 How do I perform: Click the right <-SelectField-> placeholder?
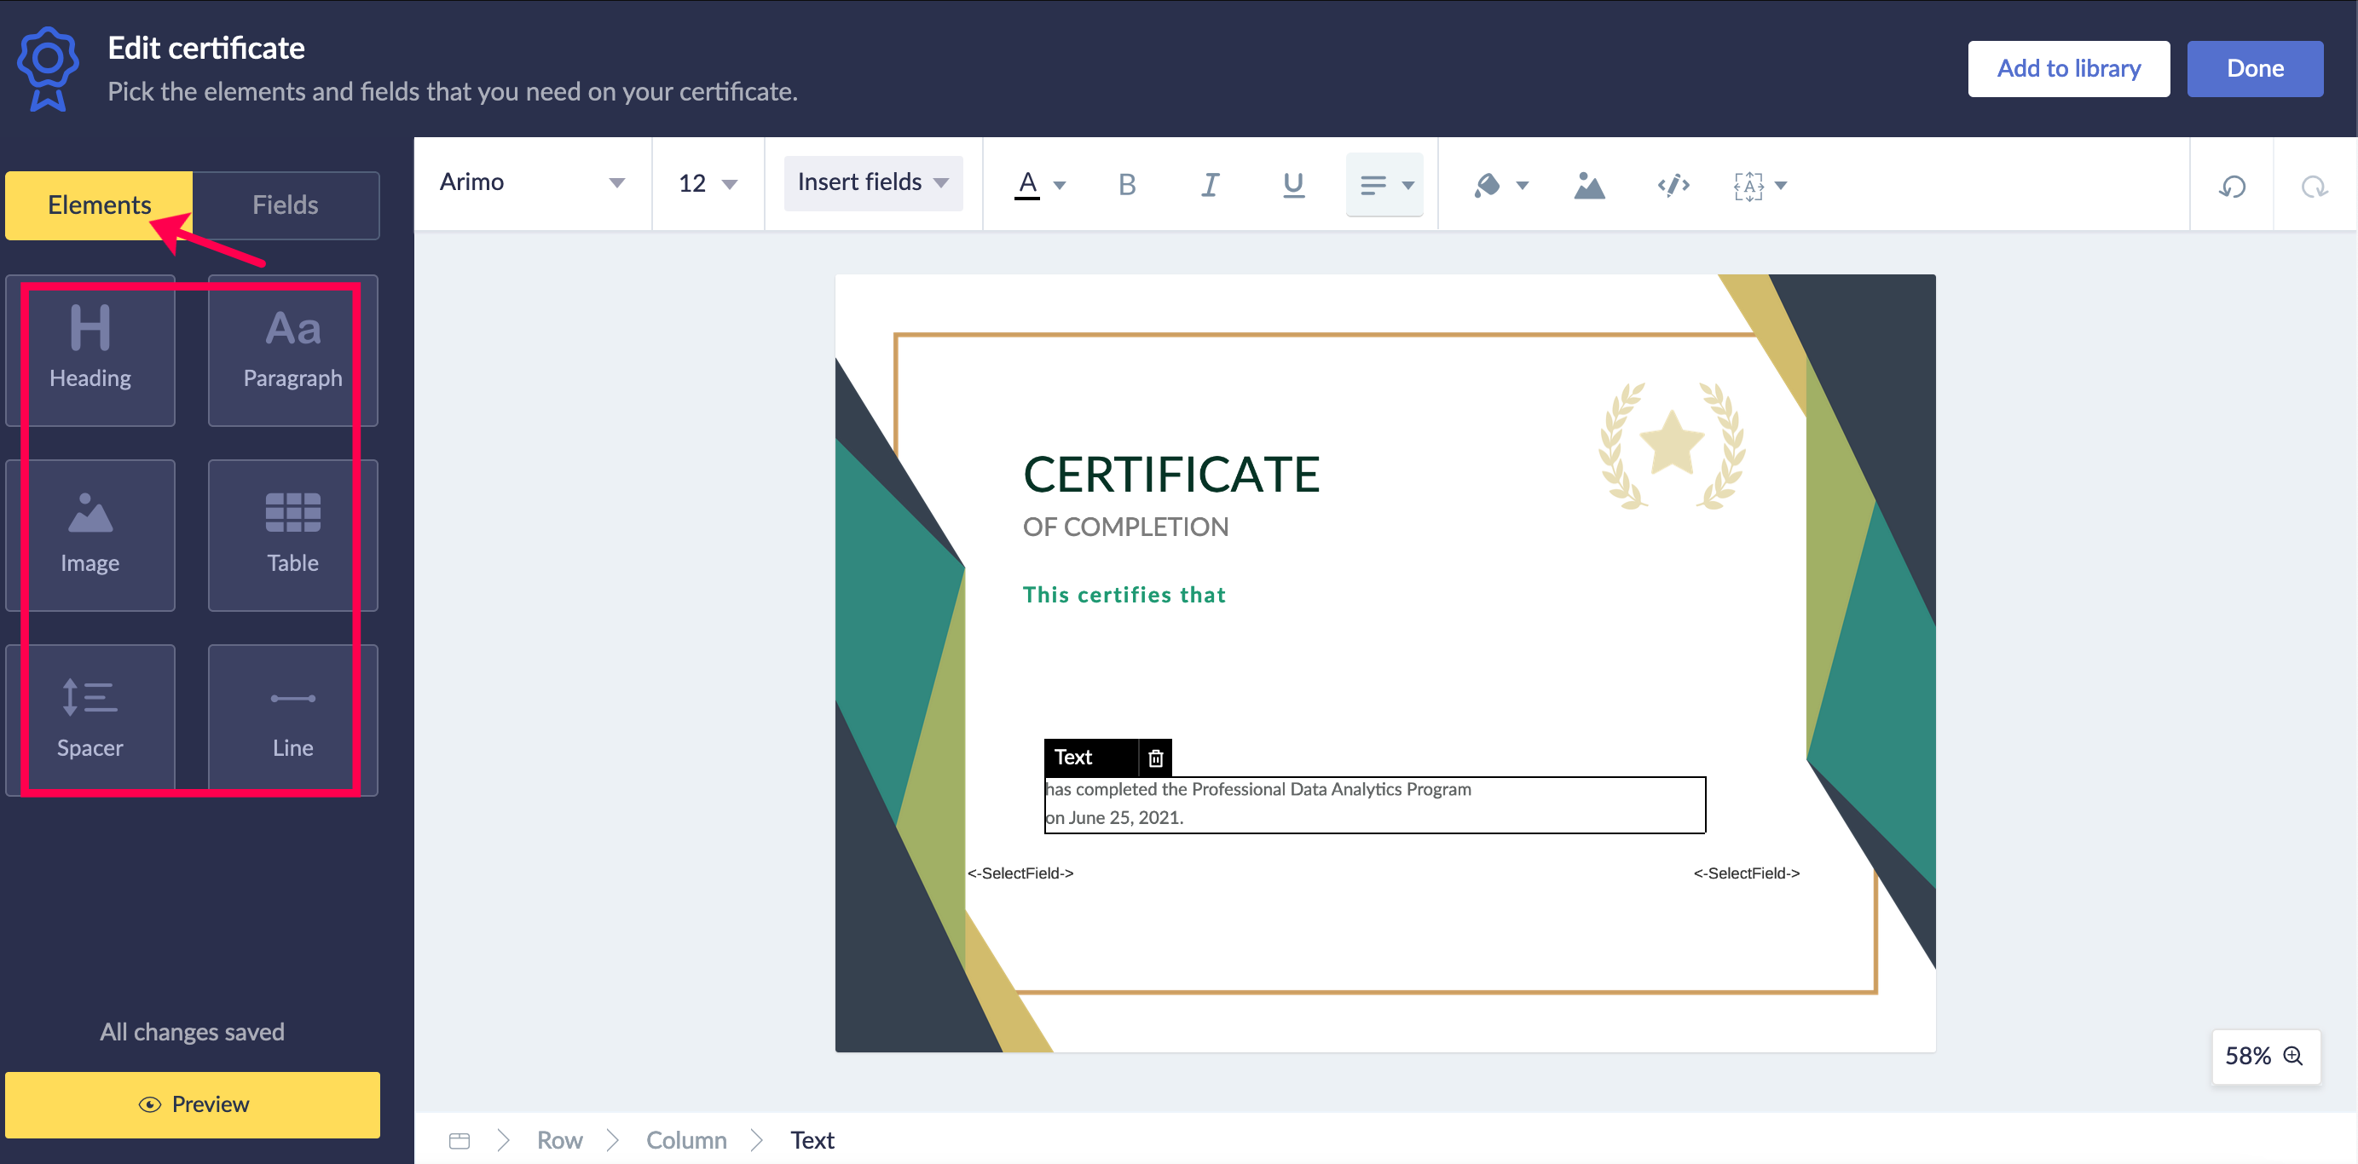click(1746, 873)
